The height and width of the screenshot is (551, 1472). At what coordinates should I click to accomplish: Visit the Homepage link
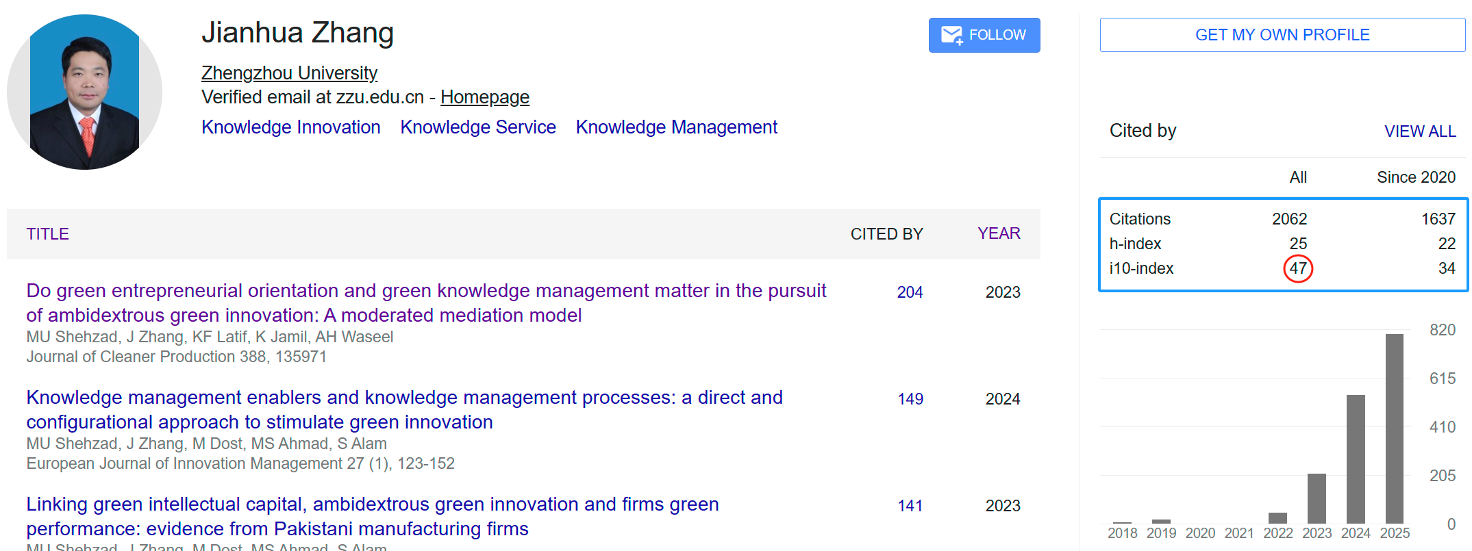tap(484, 97)
